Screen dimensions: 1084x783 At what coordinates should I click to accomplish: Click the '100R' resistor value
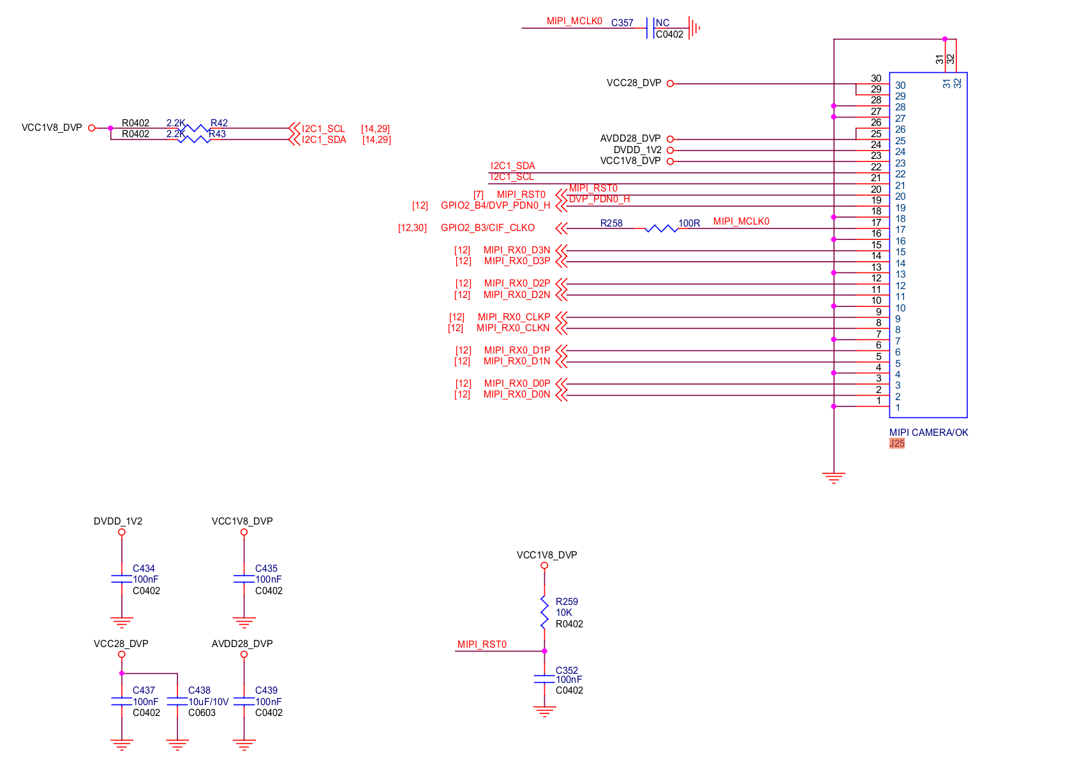pos(689,223)
